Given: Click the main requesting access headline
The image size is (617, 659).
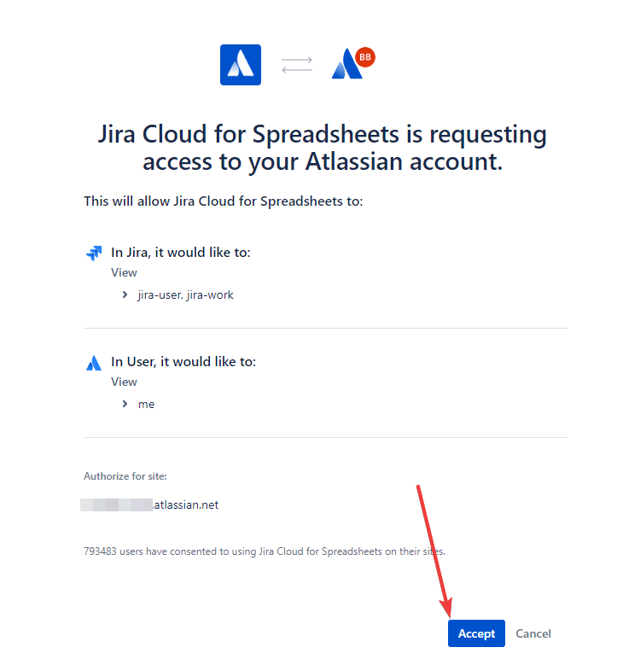Looking at the screenshot, I should [x=323, y=148].
